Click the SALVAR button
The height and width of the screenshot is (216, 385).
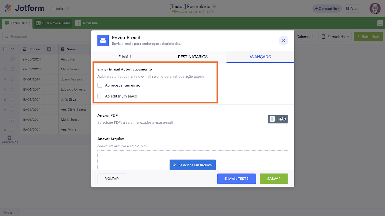tap(274, 178)
